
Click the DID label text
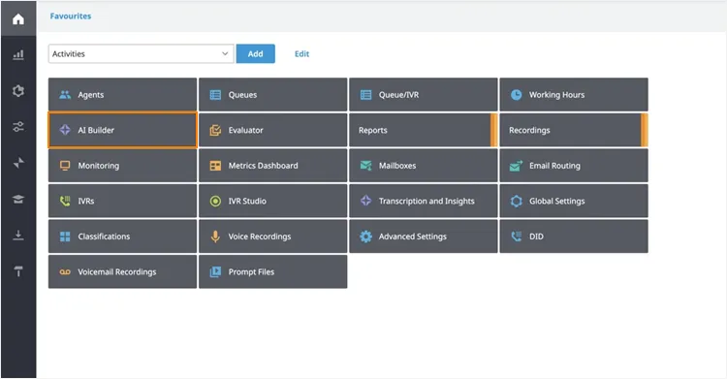pyautogui.click(x=536, y=237)
